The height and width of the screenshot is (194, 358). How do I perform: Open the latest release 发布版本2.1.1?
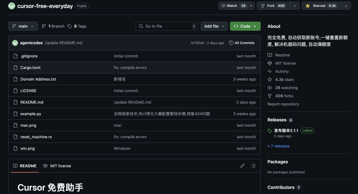click(286, 130)
